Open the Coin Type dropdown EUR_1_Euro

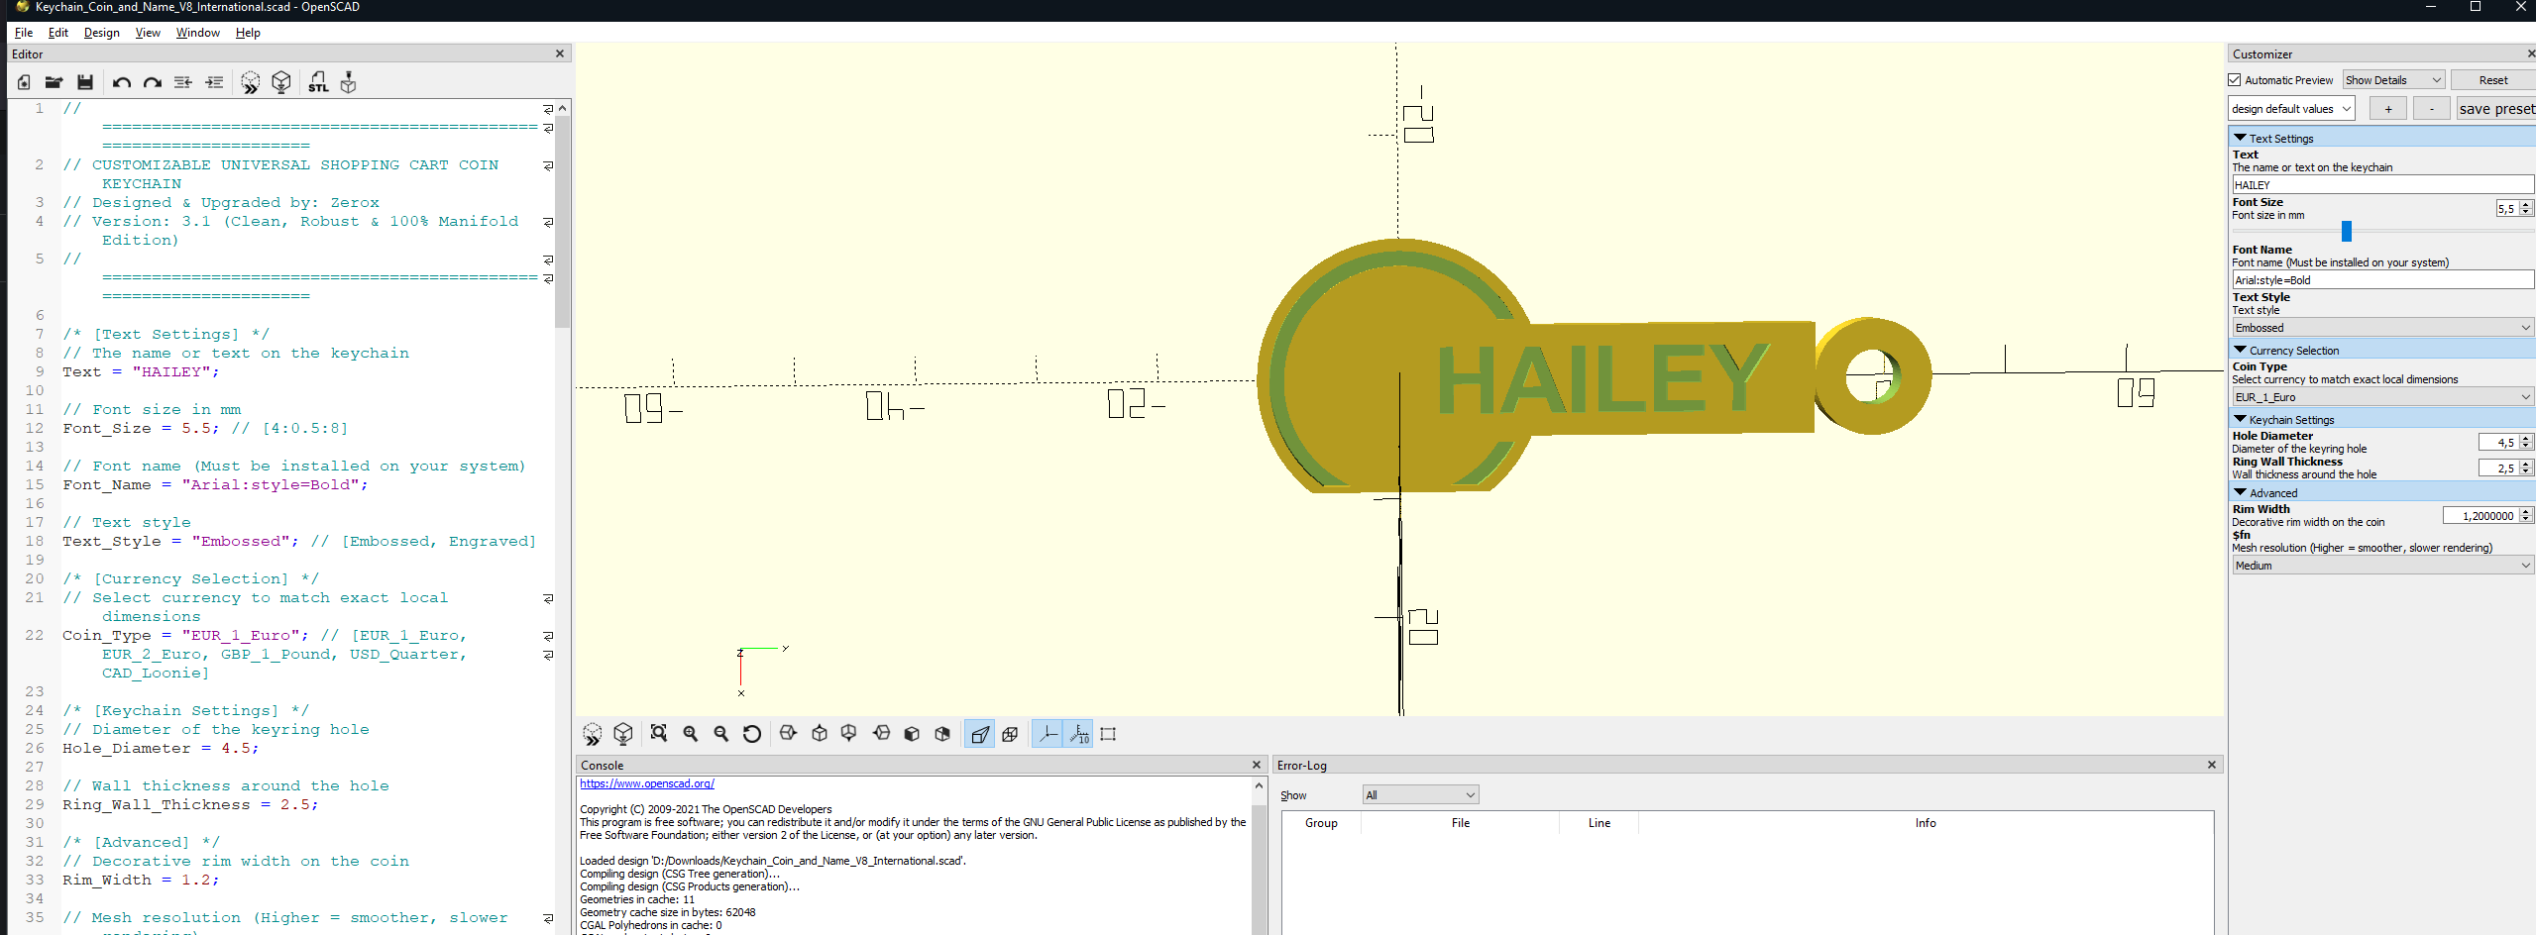point(2382,397)
